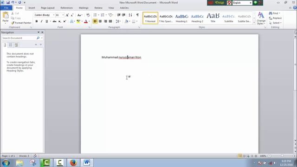Viewport: 297px width, 167px height.
Task: Open Text Effects icon
Action: tap(71, 21)
